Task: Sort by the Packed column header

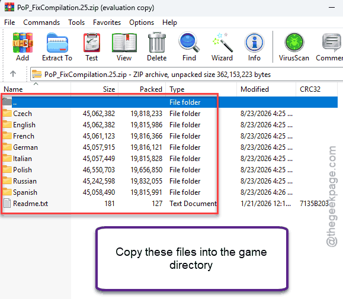Action: (142, 89)
